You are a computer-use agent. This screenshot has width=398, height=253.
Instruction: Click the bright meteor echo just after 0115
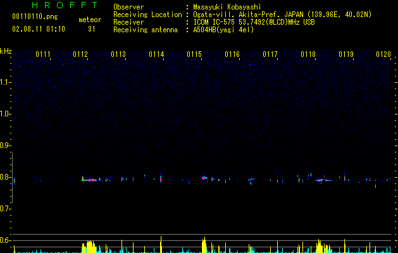(204, 178)
